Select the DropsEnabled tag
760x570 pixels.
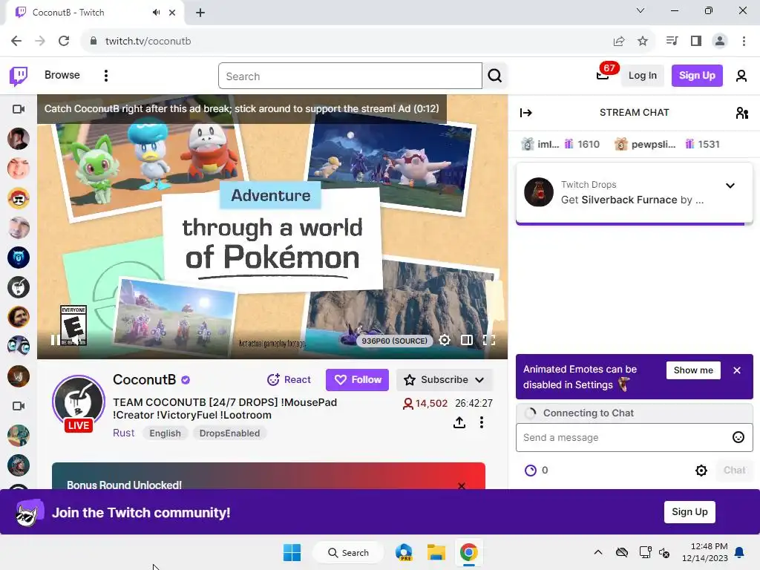[x=229, y=433]
